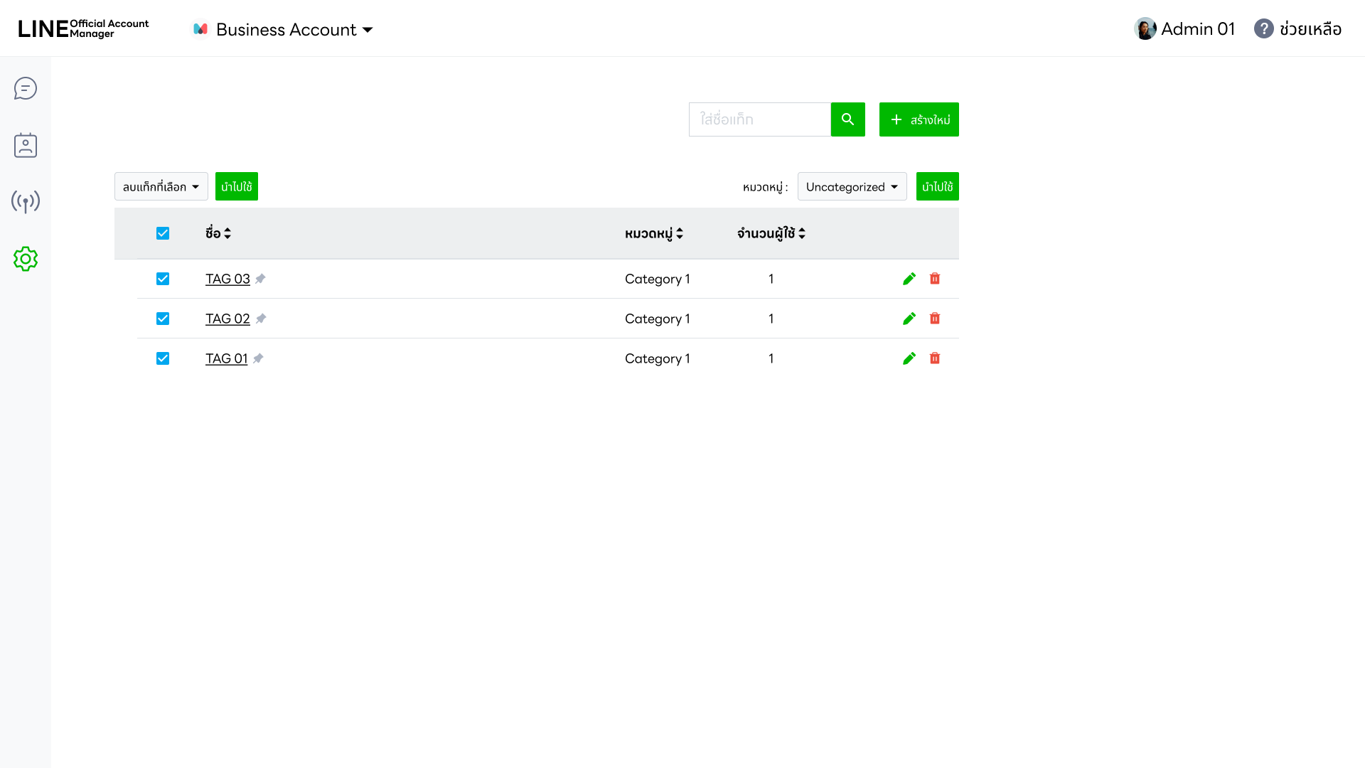The width and height of the screenshot is (1365, 768).
Task: Click the tag name search field
Action: click(x=759, y=119)
